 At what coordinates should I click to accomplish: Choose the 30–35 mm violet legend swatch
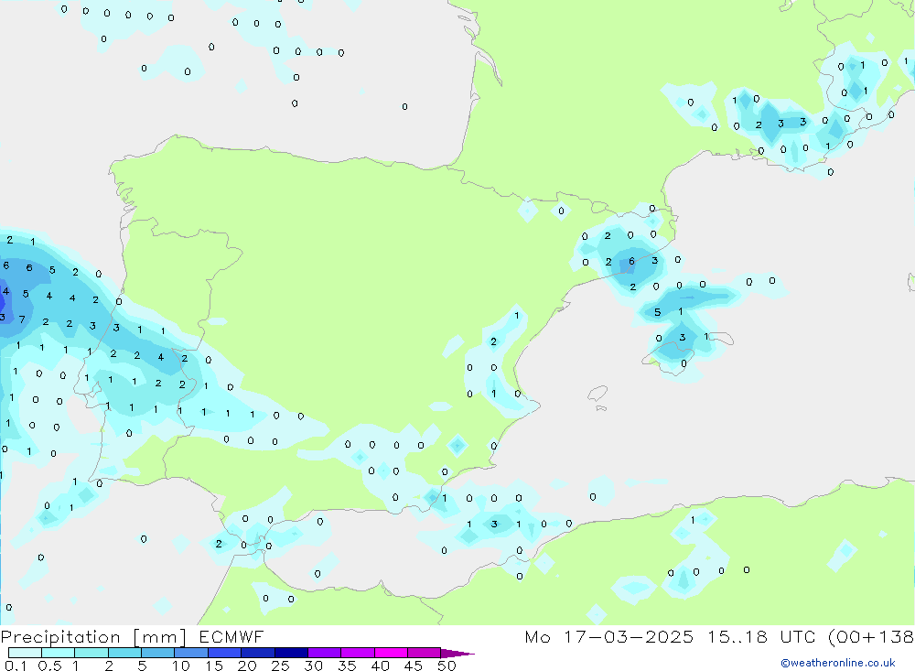point(324,653)
